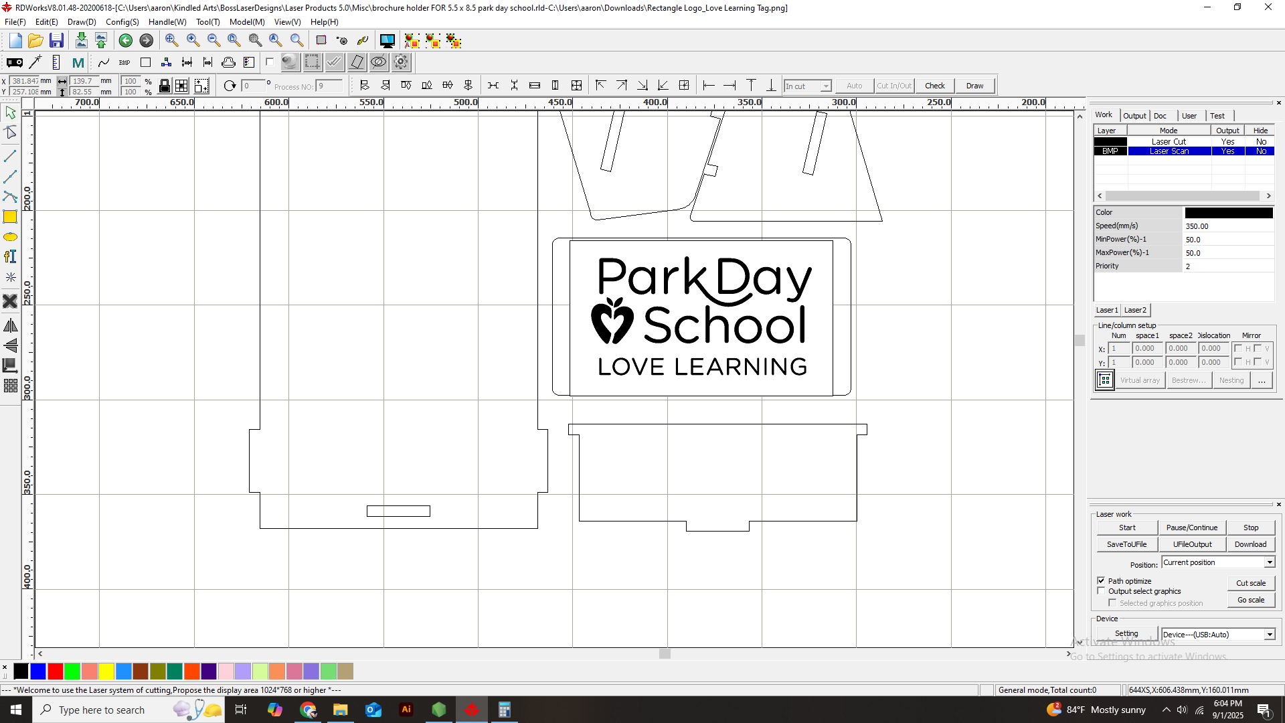
Task: Click the BMP image handling icon
Action: coord(124,63)
